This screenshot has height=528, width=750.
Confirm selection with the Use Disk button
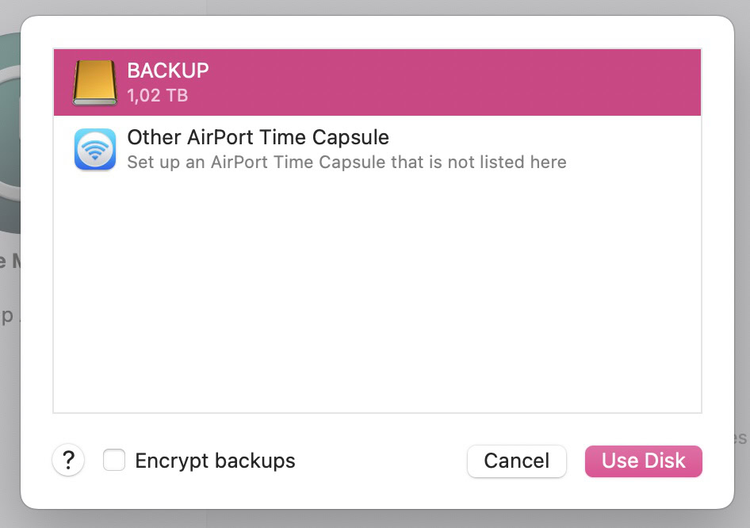[x=643, y=461]
